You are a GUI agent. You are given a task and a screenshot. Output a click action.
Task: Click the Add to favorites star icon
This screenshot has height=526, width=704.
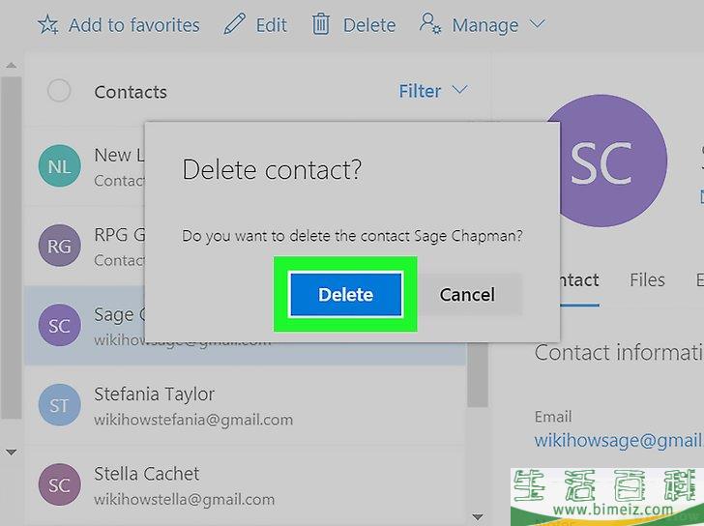click(48, 24)
